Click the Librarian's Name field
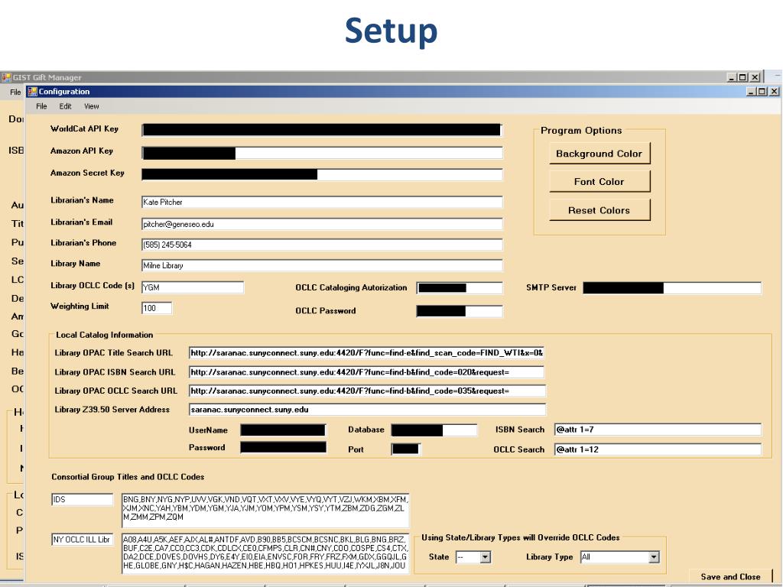Screen dimensions: 783x587 [322, 202]
